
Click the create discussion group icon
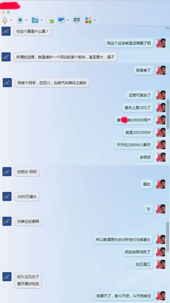(50, 20)
